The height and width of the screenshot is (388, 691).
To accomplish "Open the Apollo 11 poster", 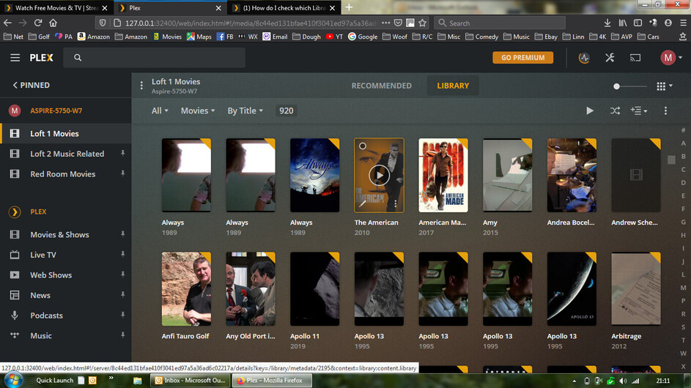I will click(x=314, y=289).
